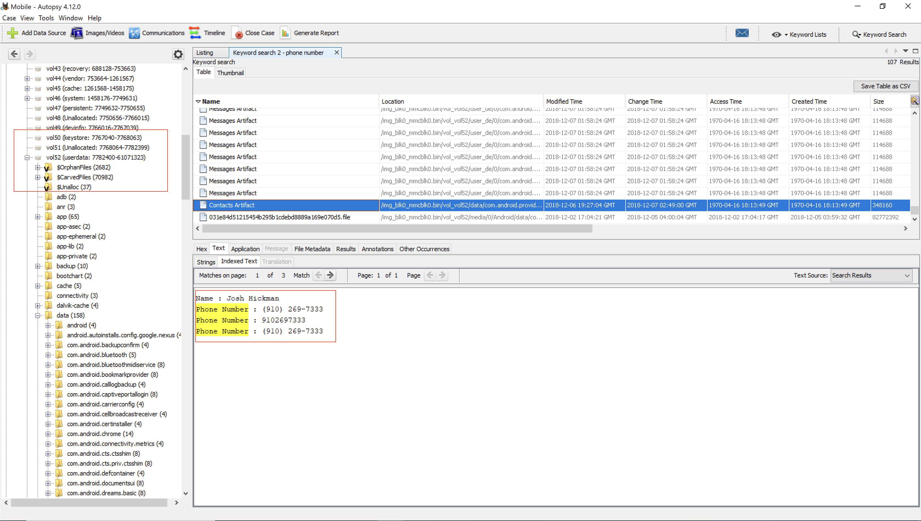Expand the vol44 vendor volume
921x521 pixels.
[27, 78]
